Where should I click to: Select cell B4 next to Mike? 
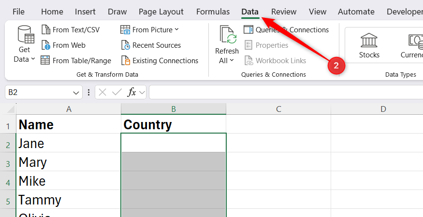174,181
